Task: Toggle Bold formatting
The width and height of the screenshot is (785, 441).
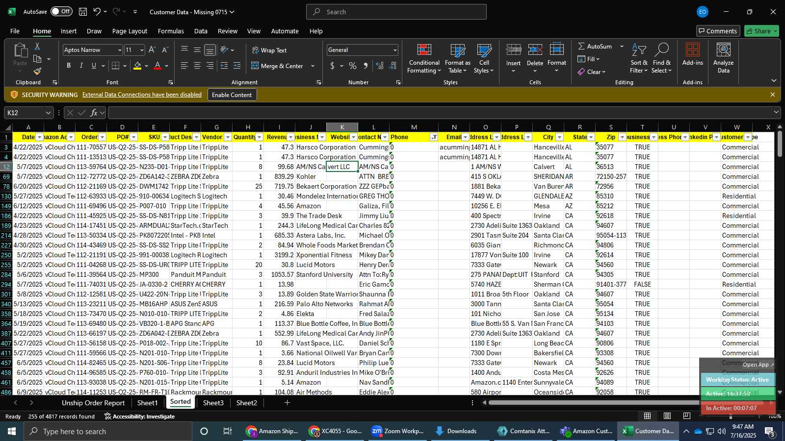Action: (69, 66)
